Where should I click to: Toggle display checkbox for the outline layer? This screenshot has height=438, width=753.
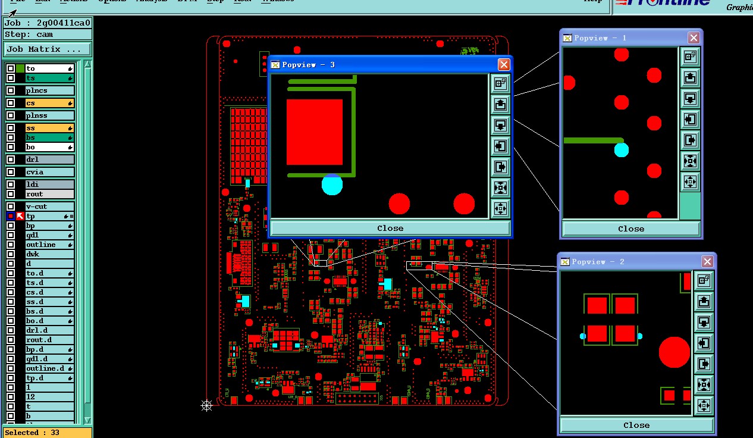[x=11, y=245]
